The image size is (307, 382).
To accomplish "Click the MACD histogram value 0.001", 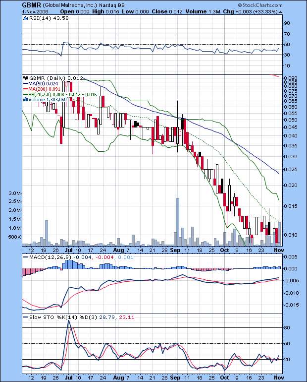I will [x=125, y=257].
